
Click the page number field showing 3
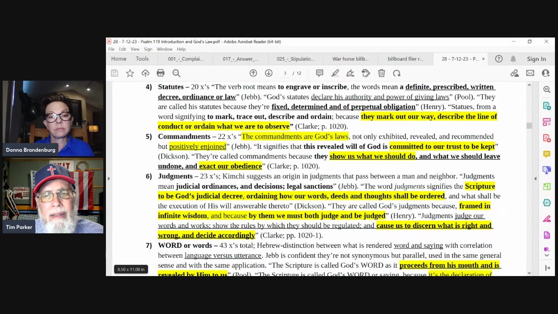[285, 73]
